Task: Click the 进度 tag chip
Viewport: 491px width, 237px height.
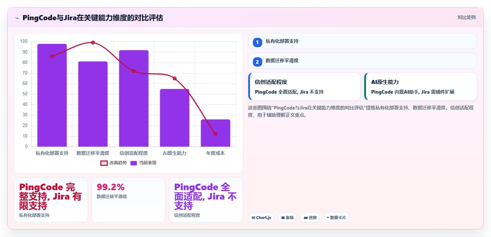Action: point(310,218)
